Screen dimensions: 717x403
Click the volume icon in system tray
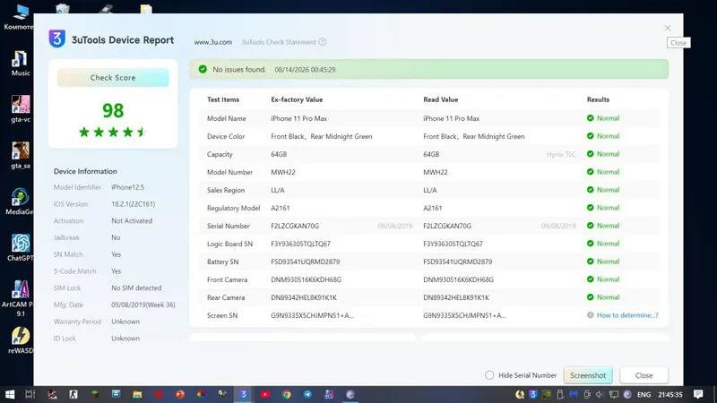600,394
